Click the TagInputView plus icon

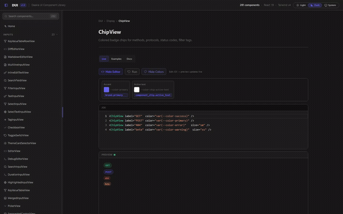click(5, 120)
